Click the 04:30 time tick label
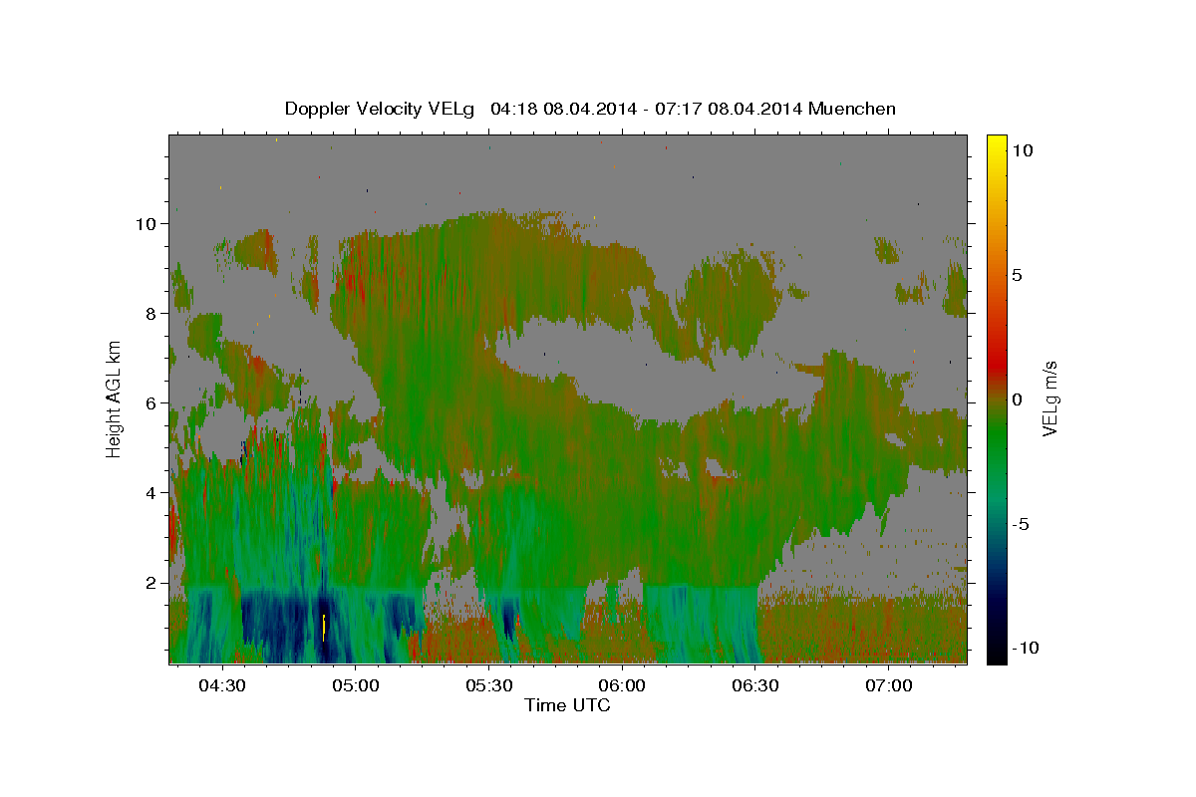 pyautogui.click(x=222, y=685)
